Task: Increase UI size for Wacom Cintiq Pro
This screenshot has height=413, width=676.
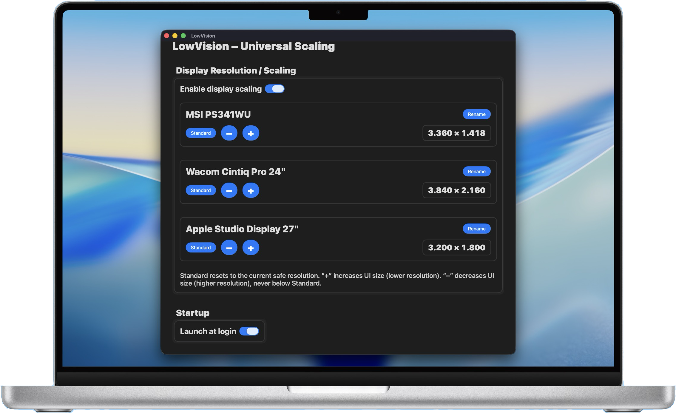Action: (x=251, y=190)
